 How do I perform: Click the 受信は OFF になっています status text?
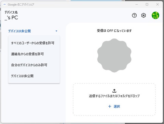(x=114, y=31)
